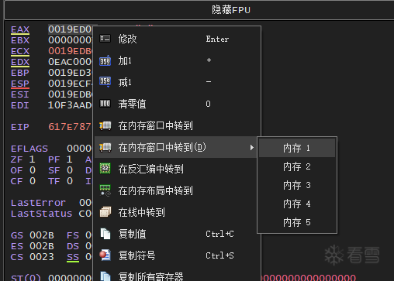394x281 pixels.
Task: Click the ST(0) register label
Action: point(26,278)
